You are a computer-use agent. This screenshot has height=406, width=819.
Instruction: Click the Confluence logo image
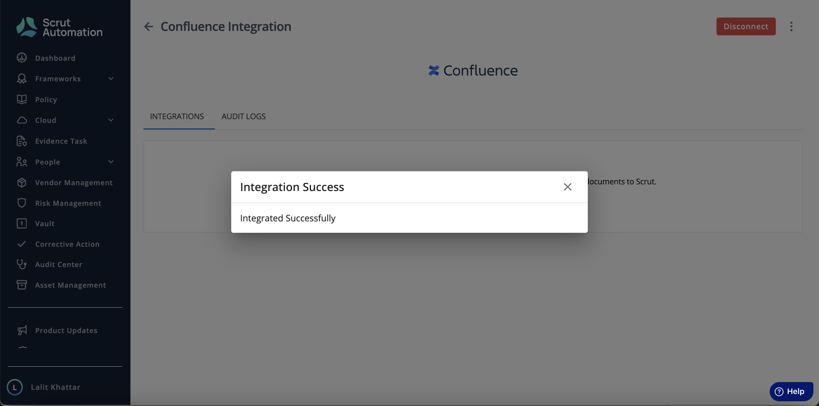coord(473,70)
